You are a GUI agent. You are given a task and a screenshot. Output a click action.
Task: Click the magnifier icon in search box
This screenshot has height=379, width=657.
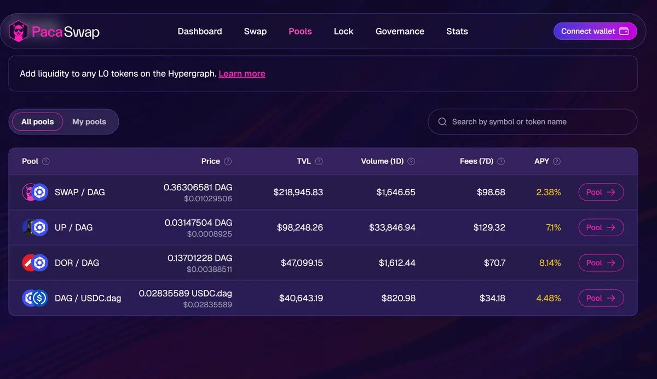click(442, 121)
